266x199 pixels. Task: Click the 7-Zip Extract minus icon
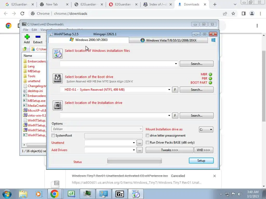(38, 37)
